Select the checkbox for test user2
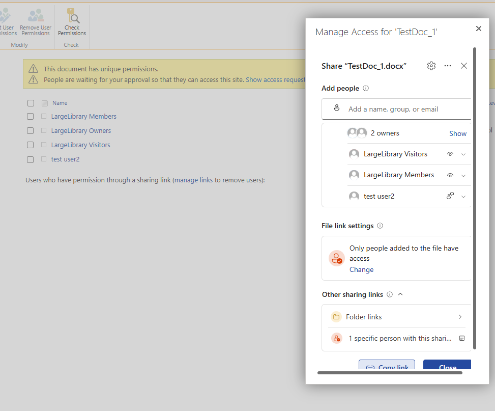Screen dimensions: 495x411 tap(31, 159)
